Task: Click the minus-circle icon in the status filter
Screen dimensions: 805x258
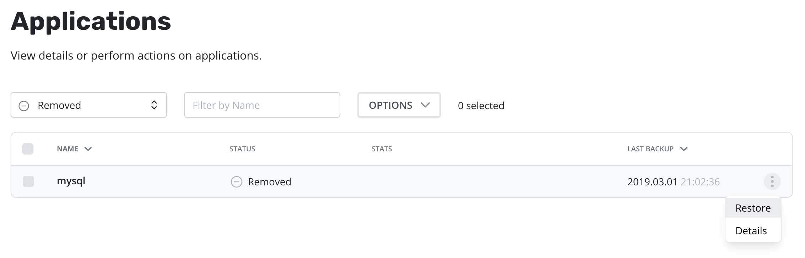Action: (24, 106)
